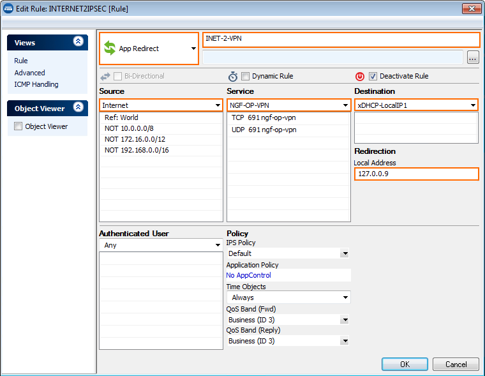Viewport: 485px width, 376px height.
Task: Enable the Bi-Directional checkbox
Action: pos(117,76)
